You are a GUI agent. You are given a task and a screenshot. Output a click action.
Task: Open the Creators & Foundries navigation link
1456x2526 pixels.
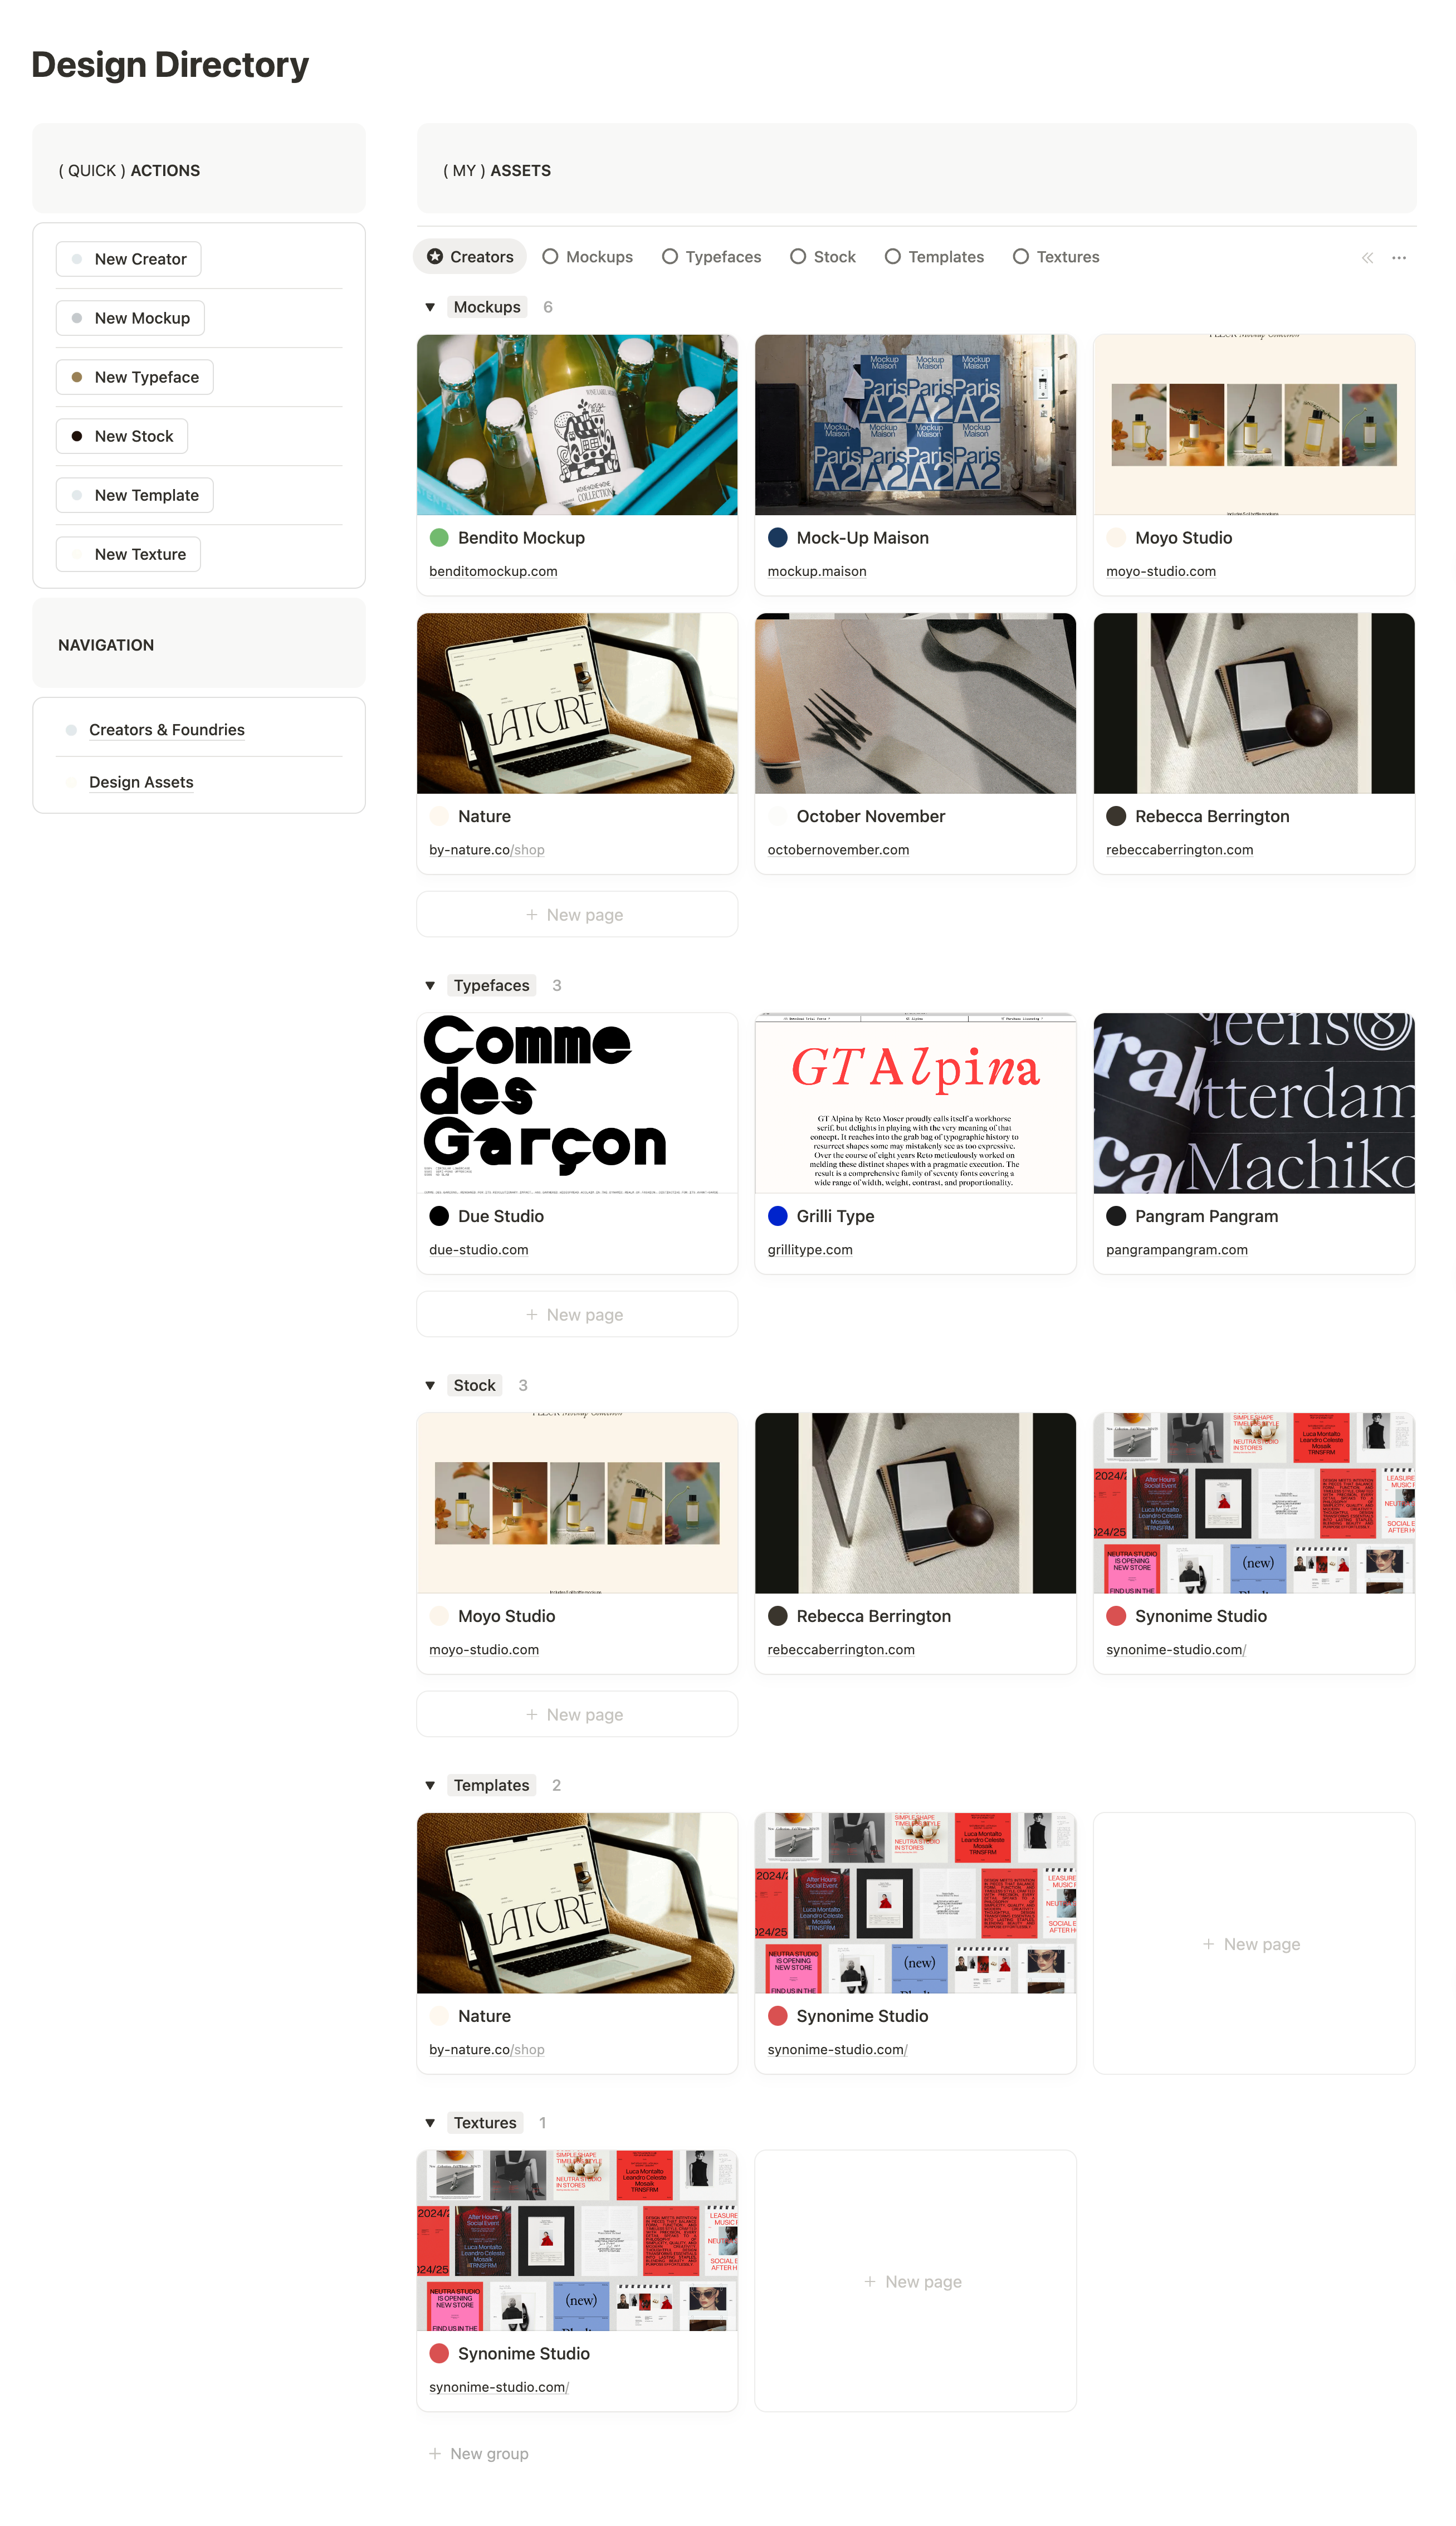[167, 730]
